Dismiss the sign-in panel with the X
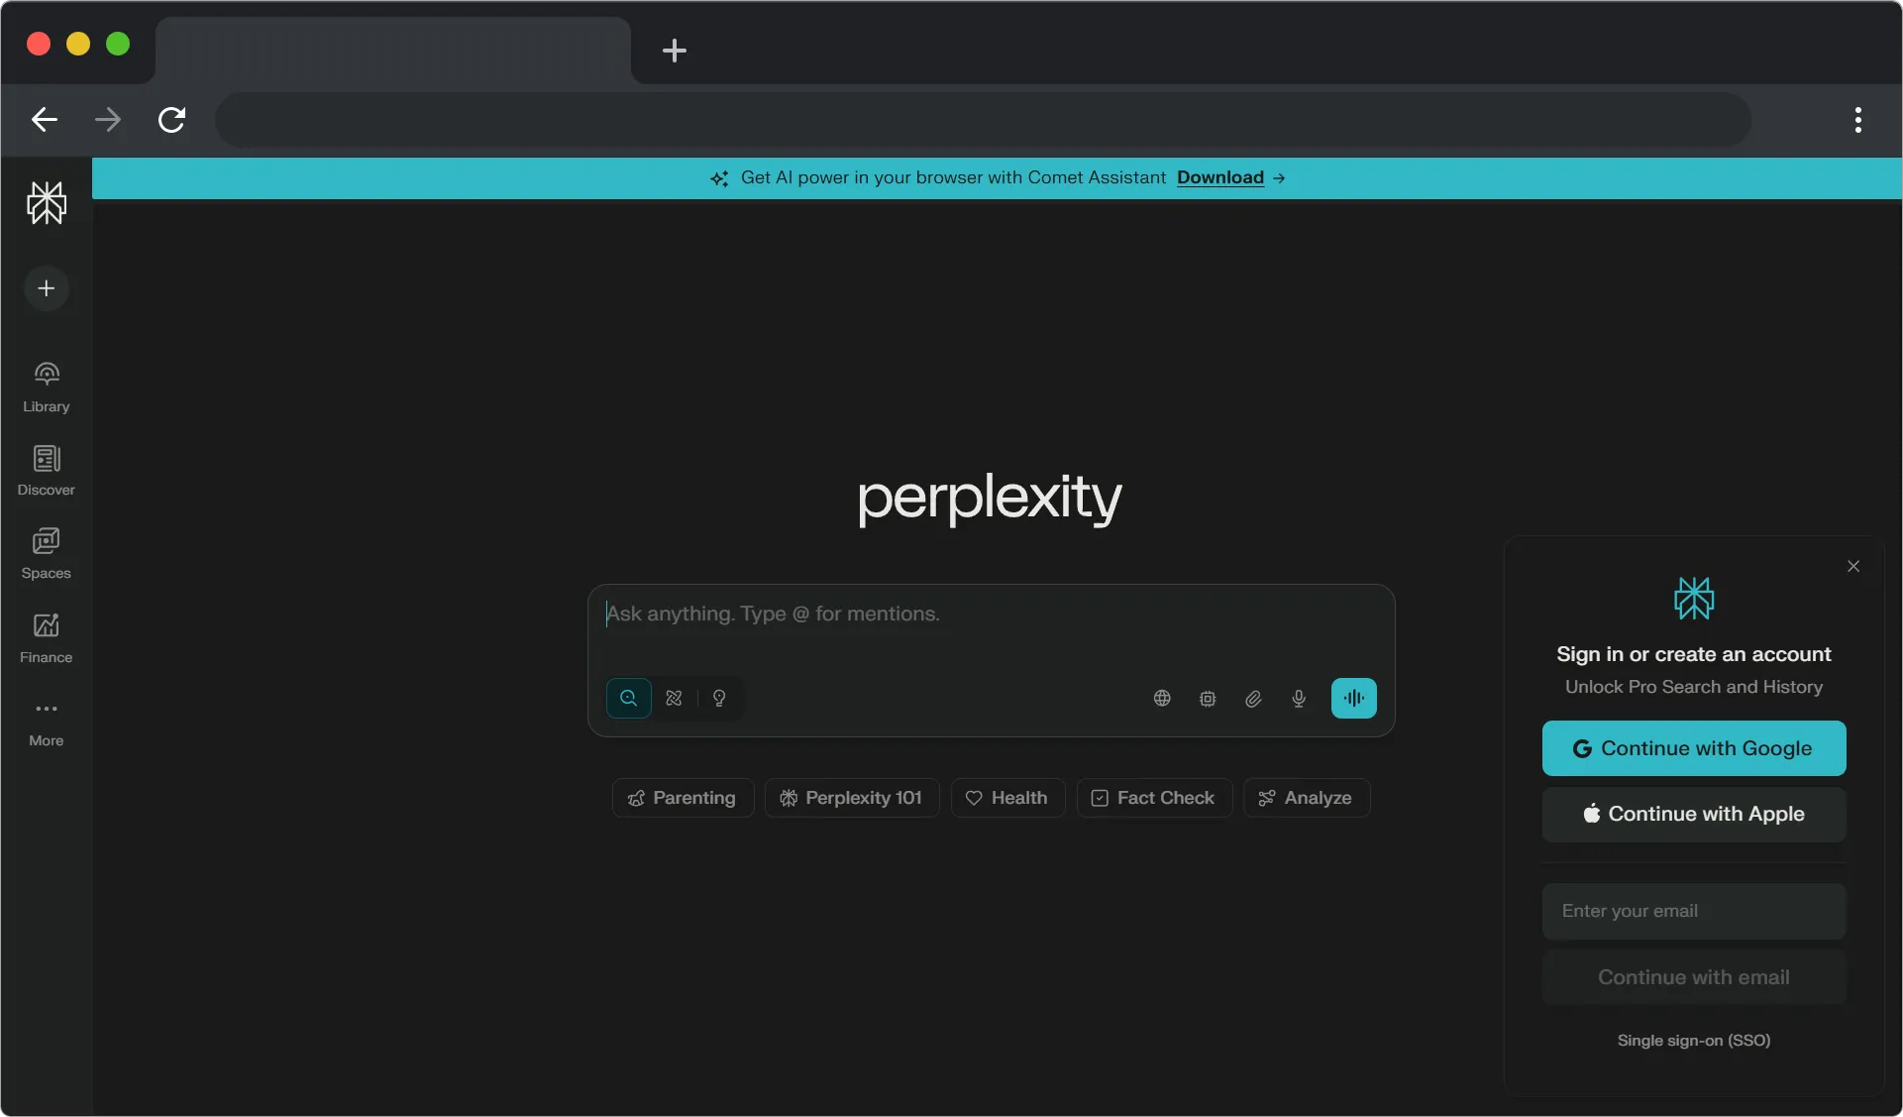The width and height of the screenshot is (1903, 1117). (1853, 566)
